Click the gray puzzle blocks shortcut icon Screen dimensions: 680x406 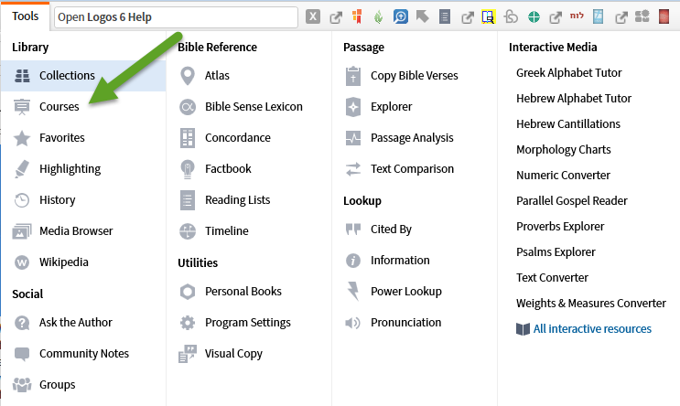(x=642, y=16)
